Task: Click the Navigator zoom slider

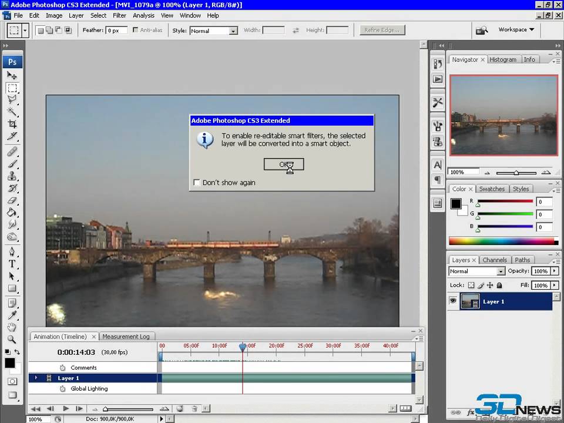Action: coord(516,173)
